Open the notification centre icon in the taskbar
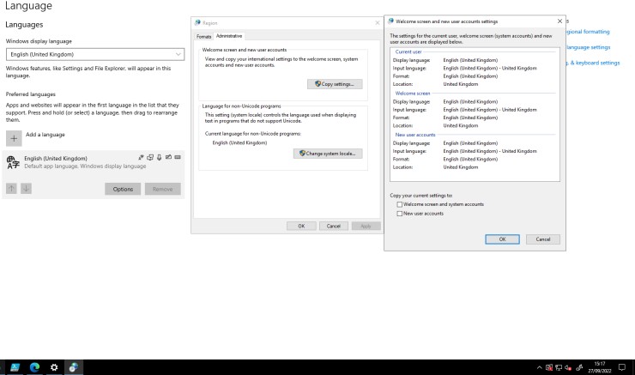Viewport: 635px width, 375px height. click(621, 366)
